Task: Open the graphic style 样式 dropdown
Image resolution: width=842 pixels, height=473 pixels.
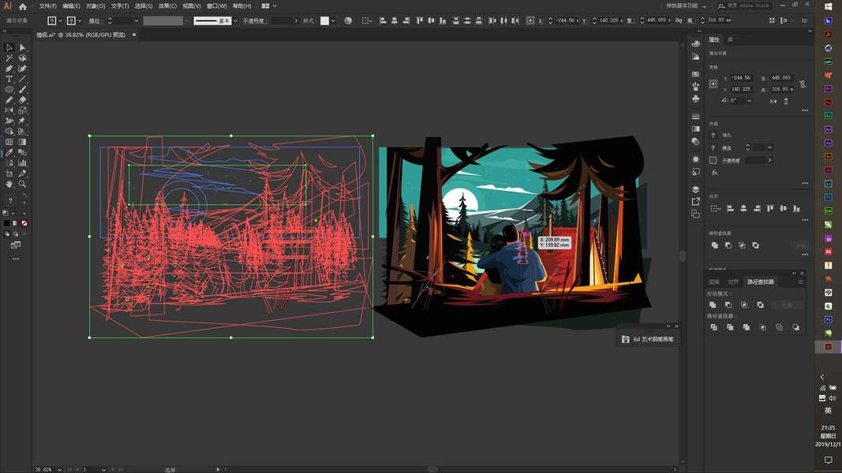Action: 333,21
